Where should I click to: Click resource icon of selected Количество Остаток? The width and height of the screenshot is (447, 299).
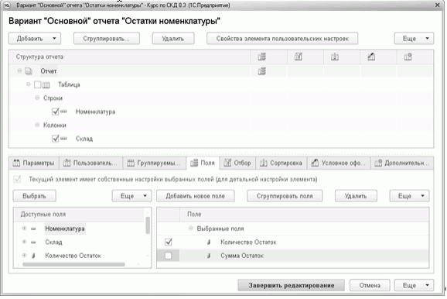[209, 242]
